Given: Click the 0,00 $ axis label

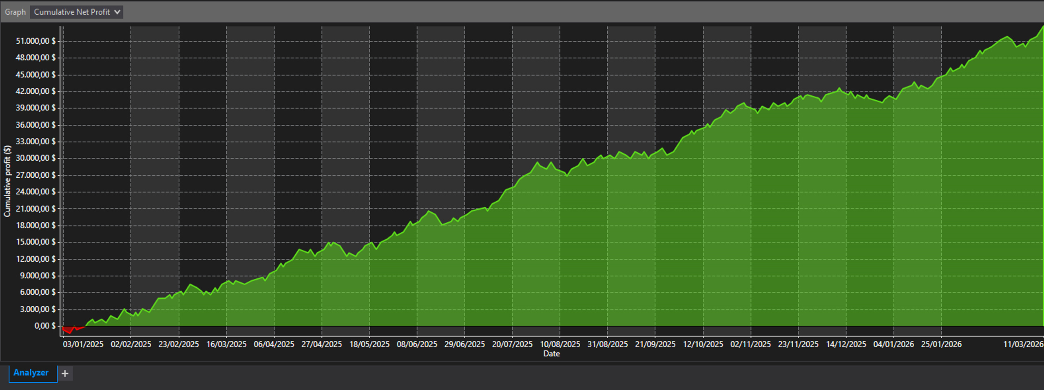Looking at the screenshot, I should 45,326.
